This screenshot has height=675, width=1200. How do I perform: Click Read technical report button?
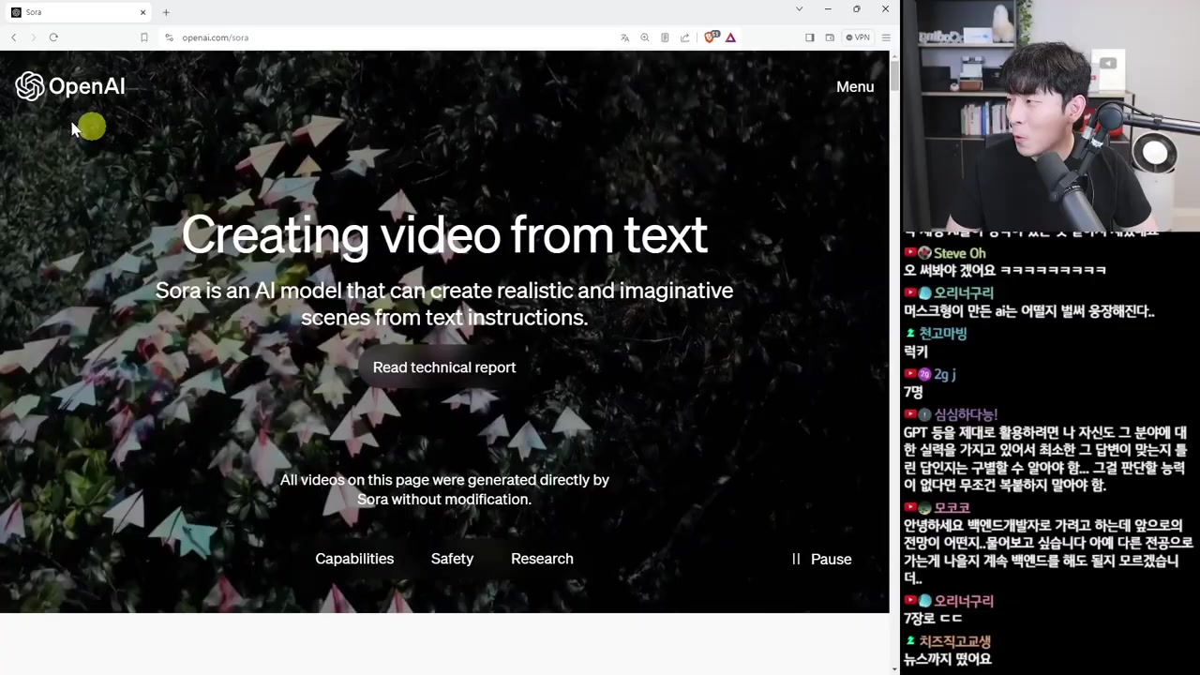[x=444, y=367]
